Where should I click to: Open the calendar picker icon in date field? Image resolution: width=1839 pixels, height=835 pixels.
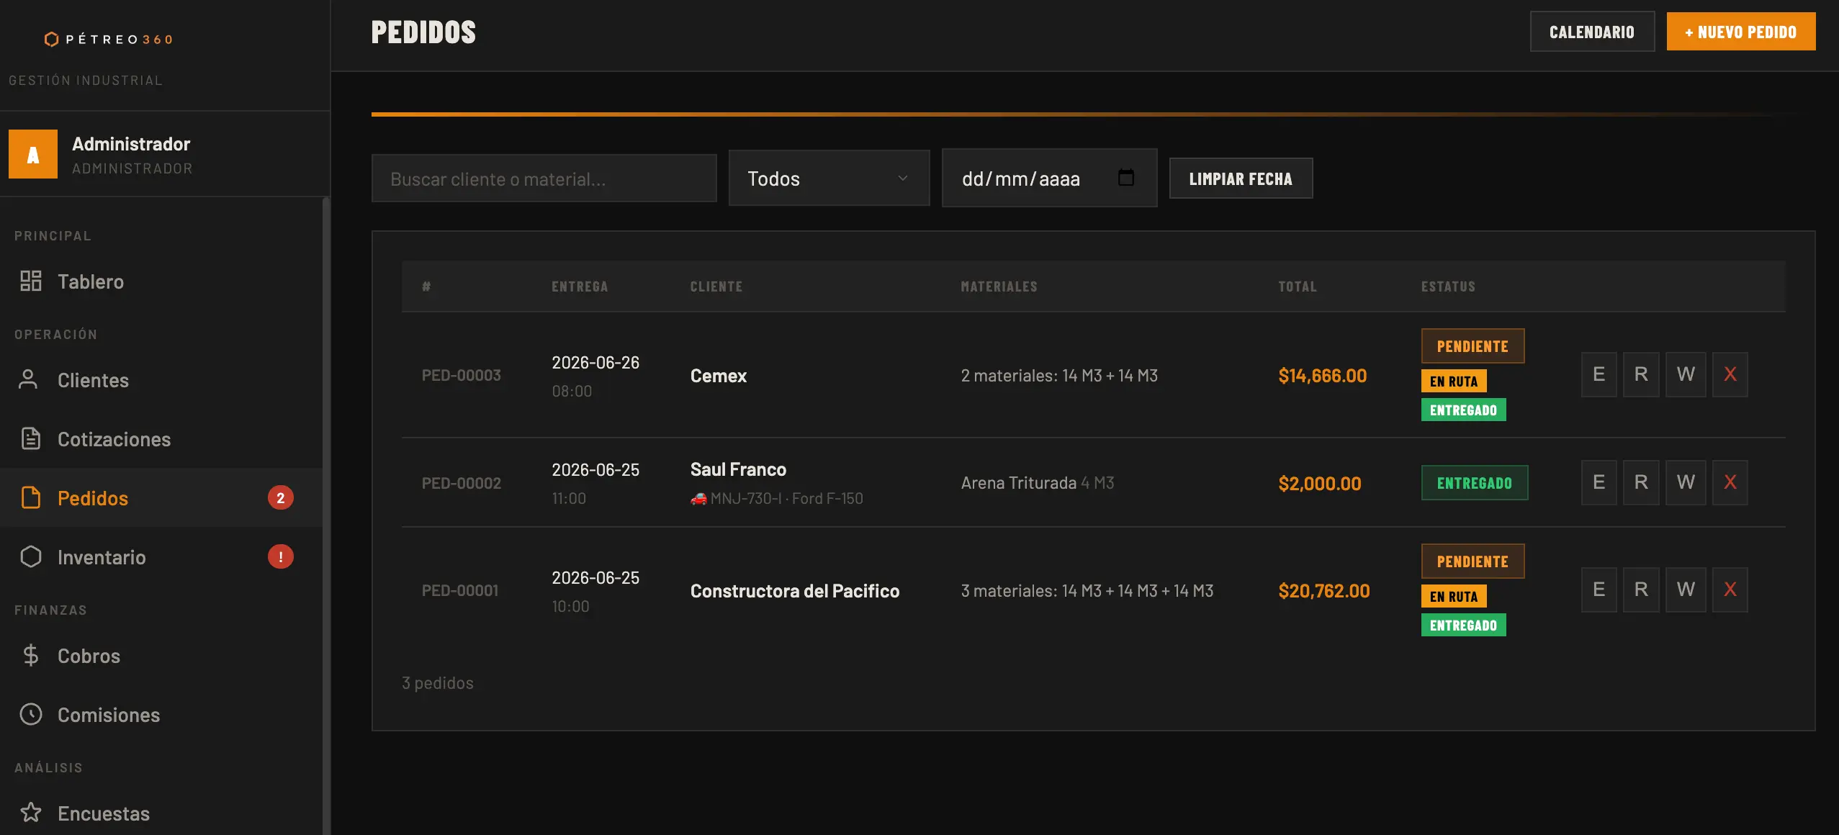1126,178
